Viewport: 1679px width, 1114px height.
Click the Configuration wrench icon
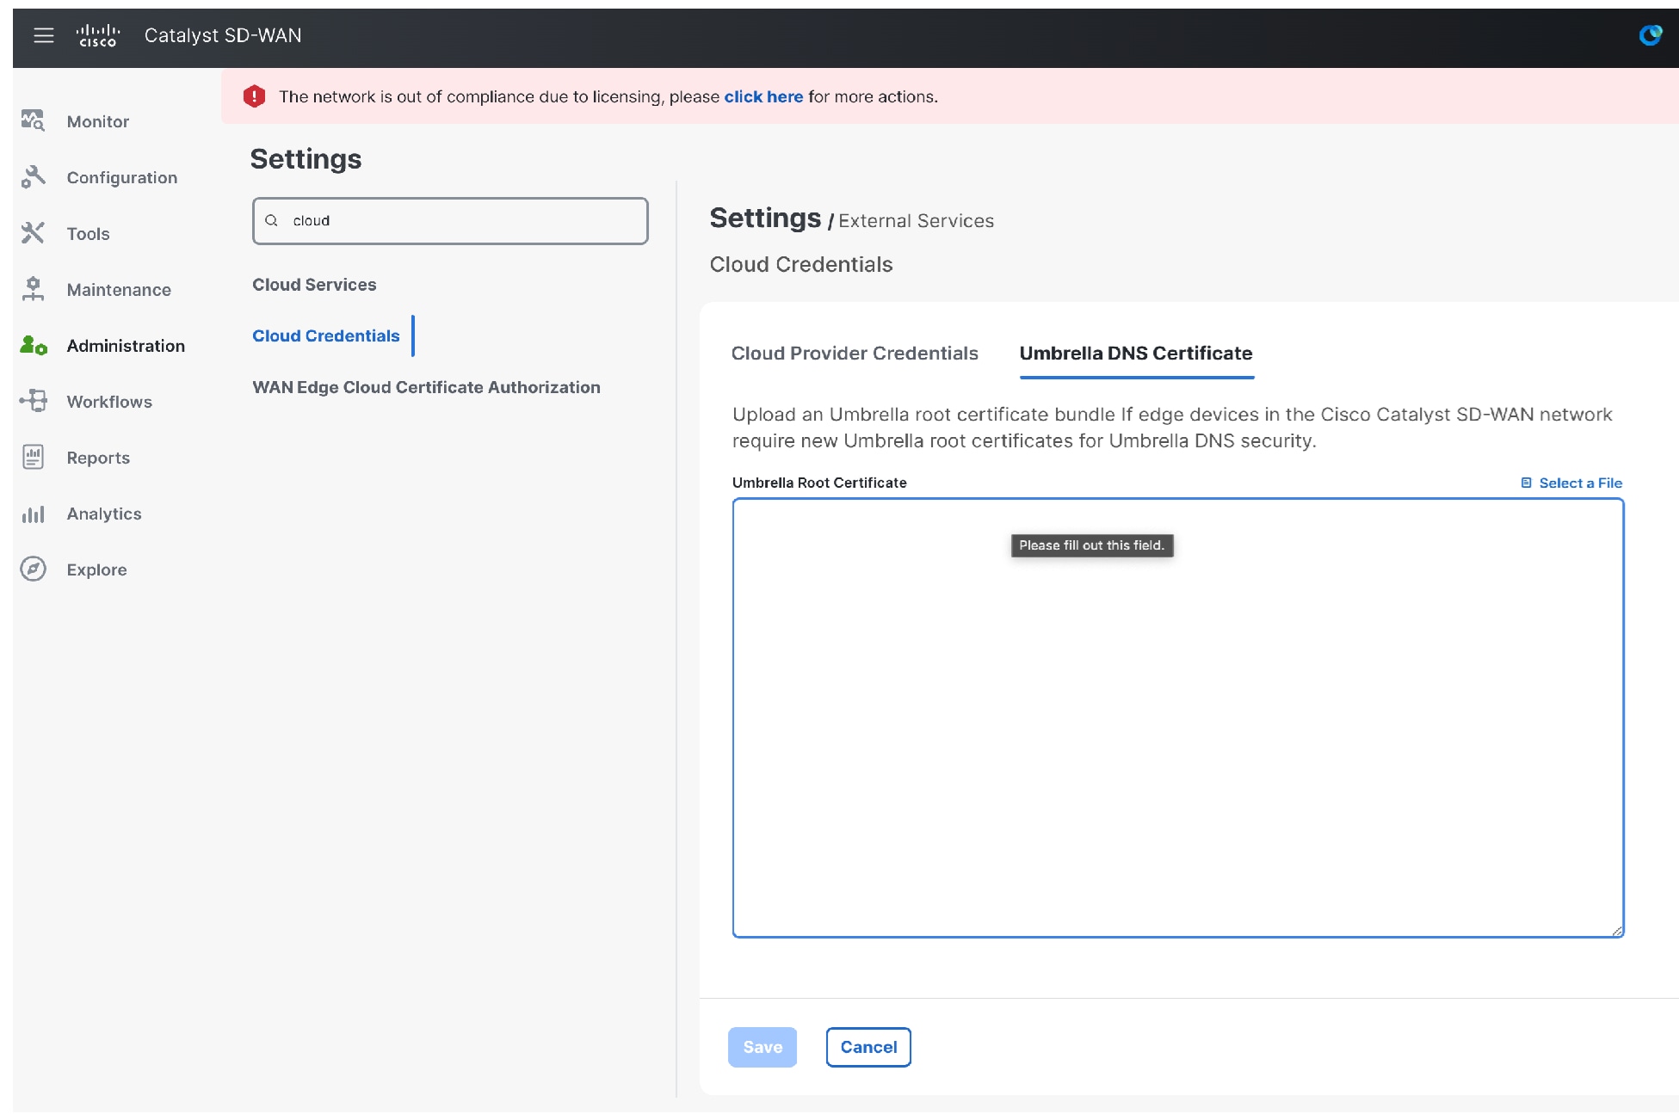pos(33,176)
